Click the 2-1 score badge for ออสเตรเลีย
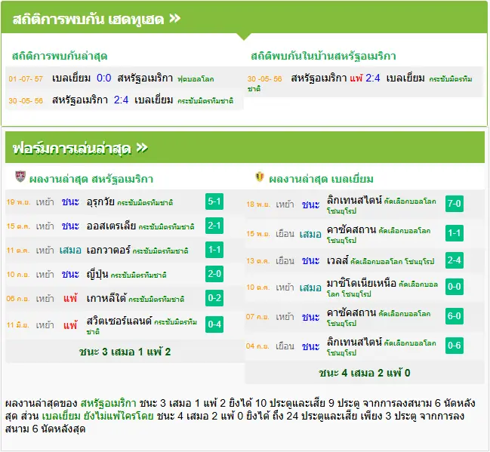This screenshot has height=452, width=490. [214, 226]
